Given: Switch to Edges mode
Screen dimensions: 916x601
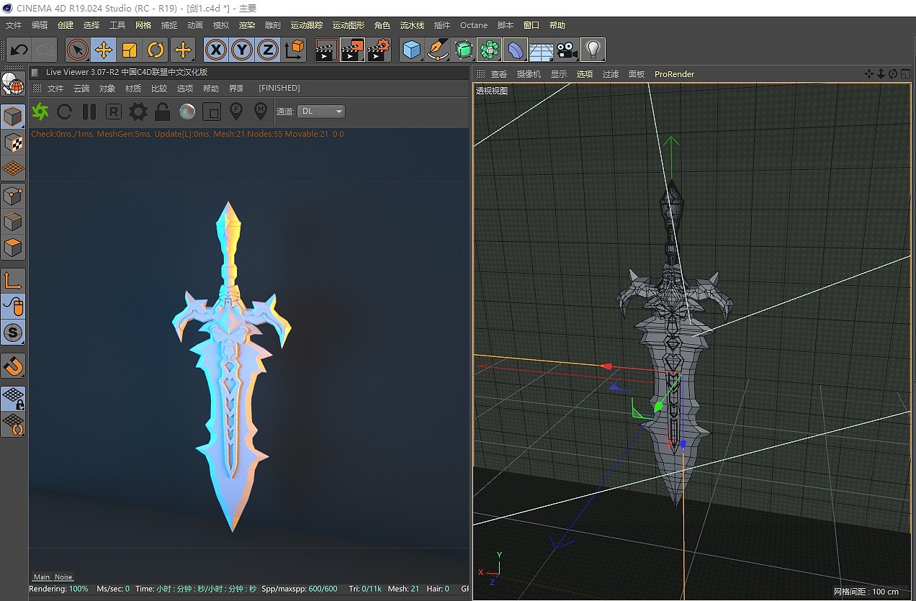Looking at the screenshot, I should (14, 221).
